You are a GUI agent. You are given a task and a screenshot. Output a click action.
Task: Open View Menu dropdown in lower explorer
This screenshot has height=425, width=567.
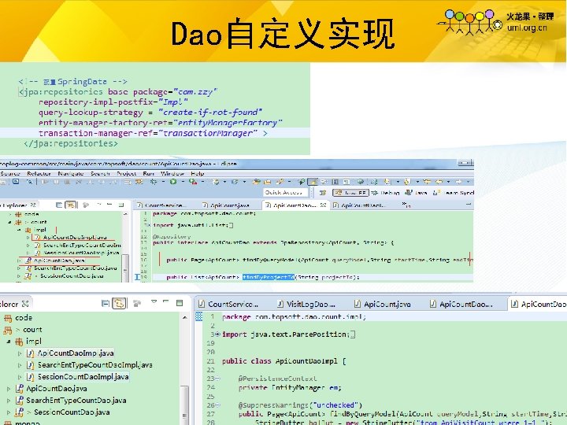click(154, 301)
